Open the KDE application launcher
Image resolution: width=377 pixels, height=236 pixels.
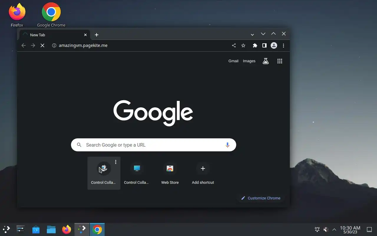tap(6, 229)
